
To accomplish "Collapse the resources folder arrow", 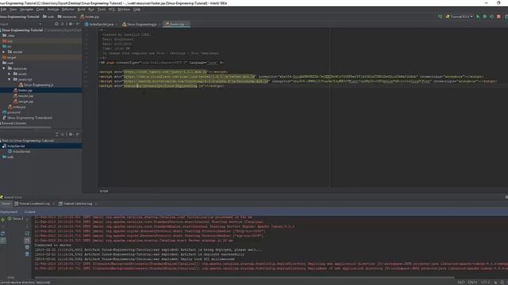I will coord(4,69).
